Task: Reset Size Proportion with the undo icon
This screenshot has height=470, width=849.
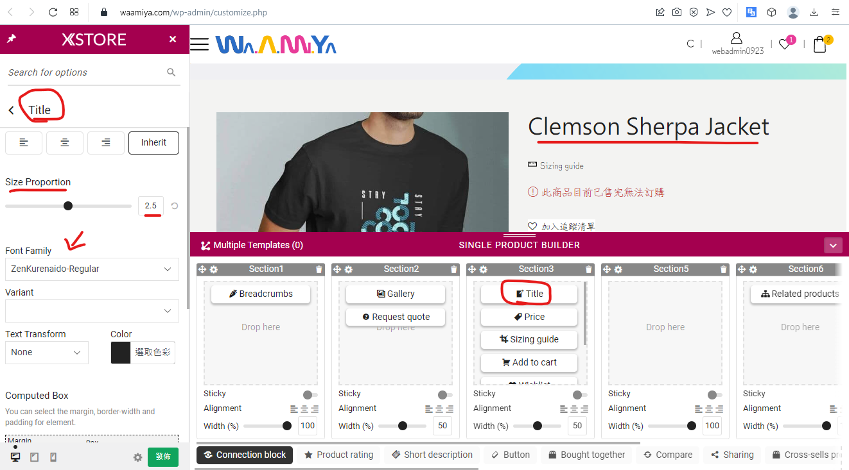Action: [175, 206]
